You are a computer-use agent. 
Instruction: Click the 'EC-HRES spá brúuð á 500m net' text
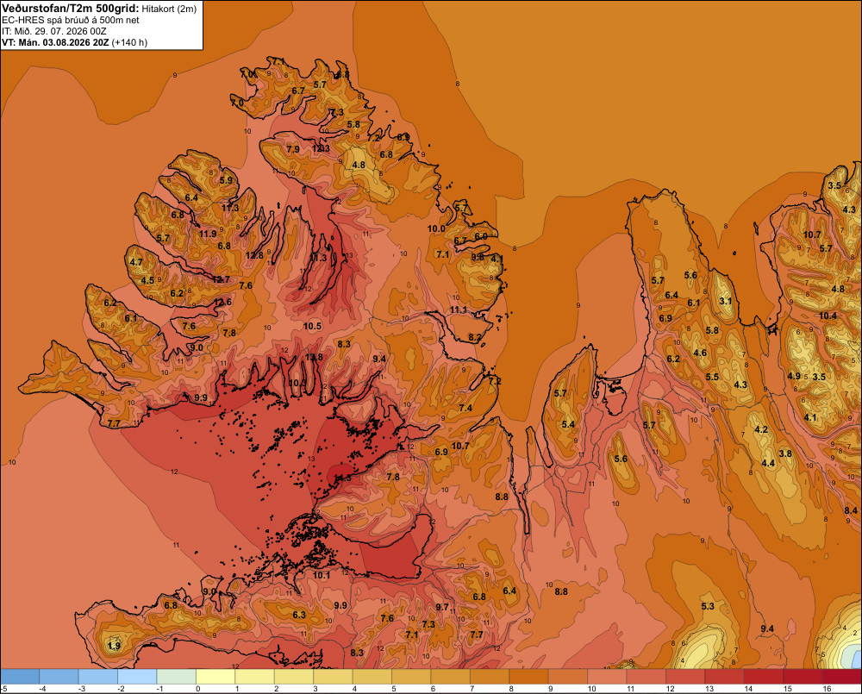pyautogui.click(x=71, y=21)
